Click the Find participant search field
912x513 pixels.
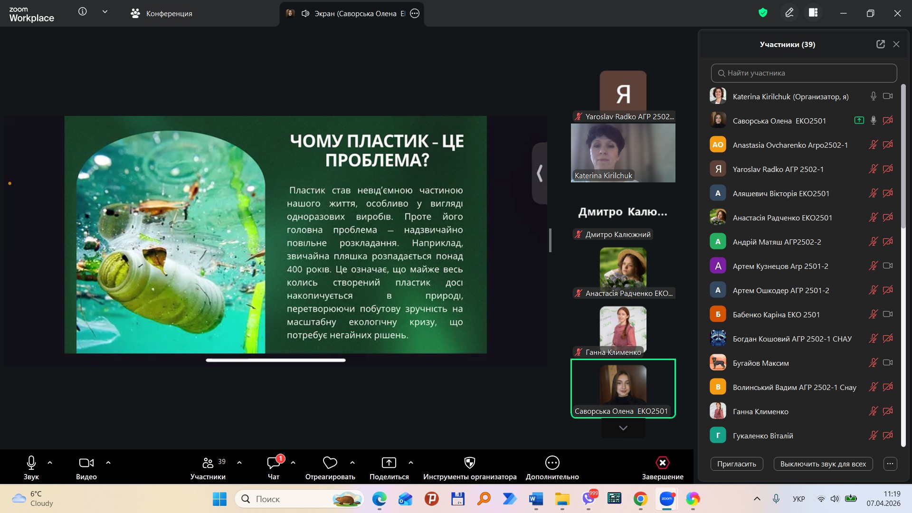coord(804,73)
